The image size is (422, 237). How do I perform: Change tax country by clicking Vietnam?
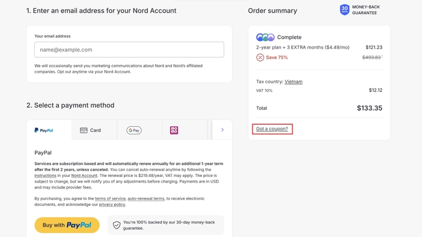coord(293,82)
